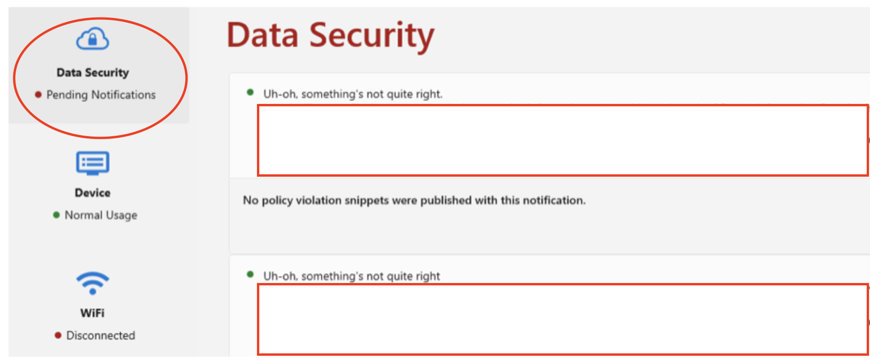The width and height of the screenshot is (870, 360).
Task: Click the green bullet of the second notification
Action: [x=250, y=274]
